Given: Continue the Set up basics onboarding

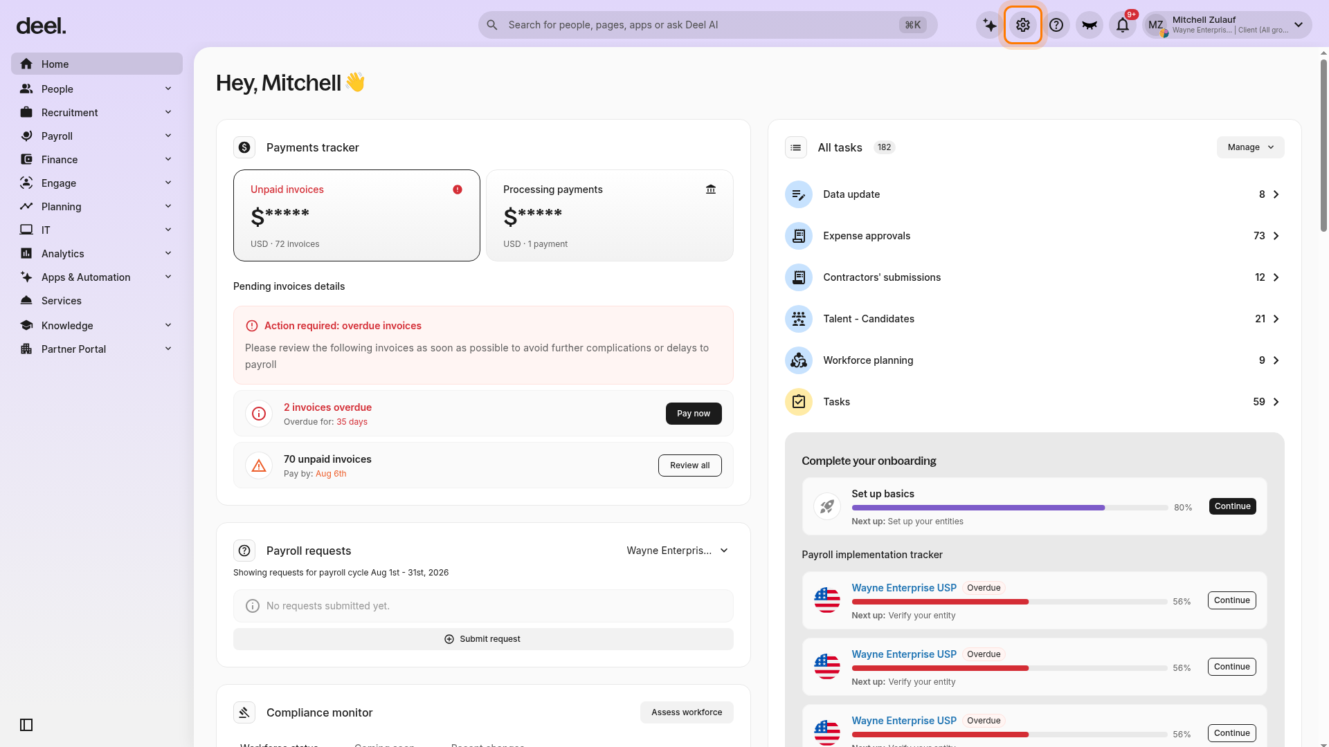Looking at the screenshot, I should (x=1232, y=506).
